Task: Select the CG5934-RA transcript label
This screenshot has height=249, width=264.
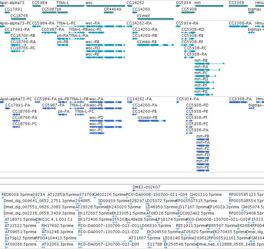Action: [x=187, y=23]
